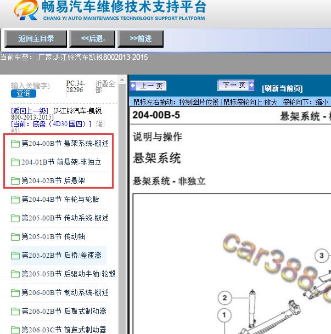Go back with the <<后退 button

point(92,39)
